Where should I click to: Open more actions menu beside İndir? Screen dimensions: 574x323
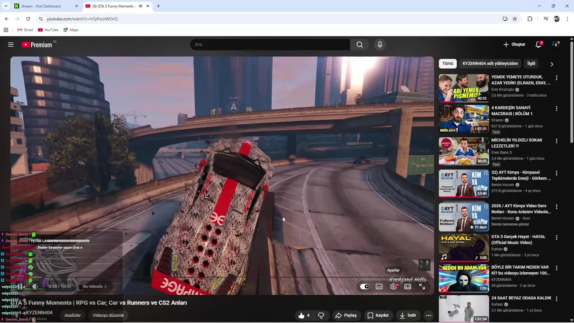coord(429,315)
